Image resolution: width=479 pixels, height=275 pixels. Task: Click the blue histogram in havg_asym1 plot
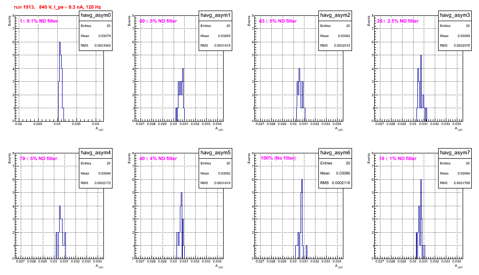coord(180,95)
